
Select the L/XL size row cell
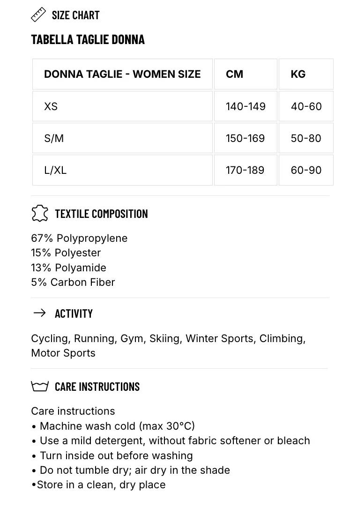(x=122, y=170)
